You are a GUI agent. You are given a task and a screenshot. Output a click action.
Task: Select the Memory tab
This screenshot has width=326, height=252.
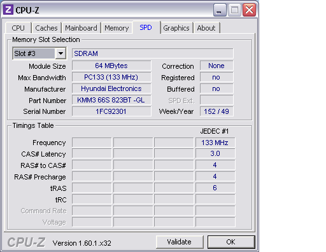pyautogui.click(x=117, y=28)
